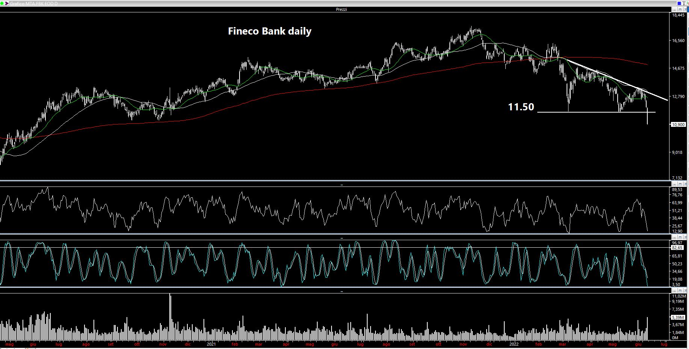689x349 pixels.
Task: Click the 38,44 RSI axis value
Action: tap(677, 218)
